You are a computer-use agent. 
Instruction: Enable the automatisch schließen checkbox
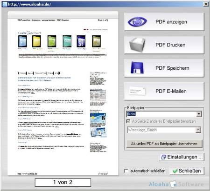coord(126,171)
